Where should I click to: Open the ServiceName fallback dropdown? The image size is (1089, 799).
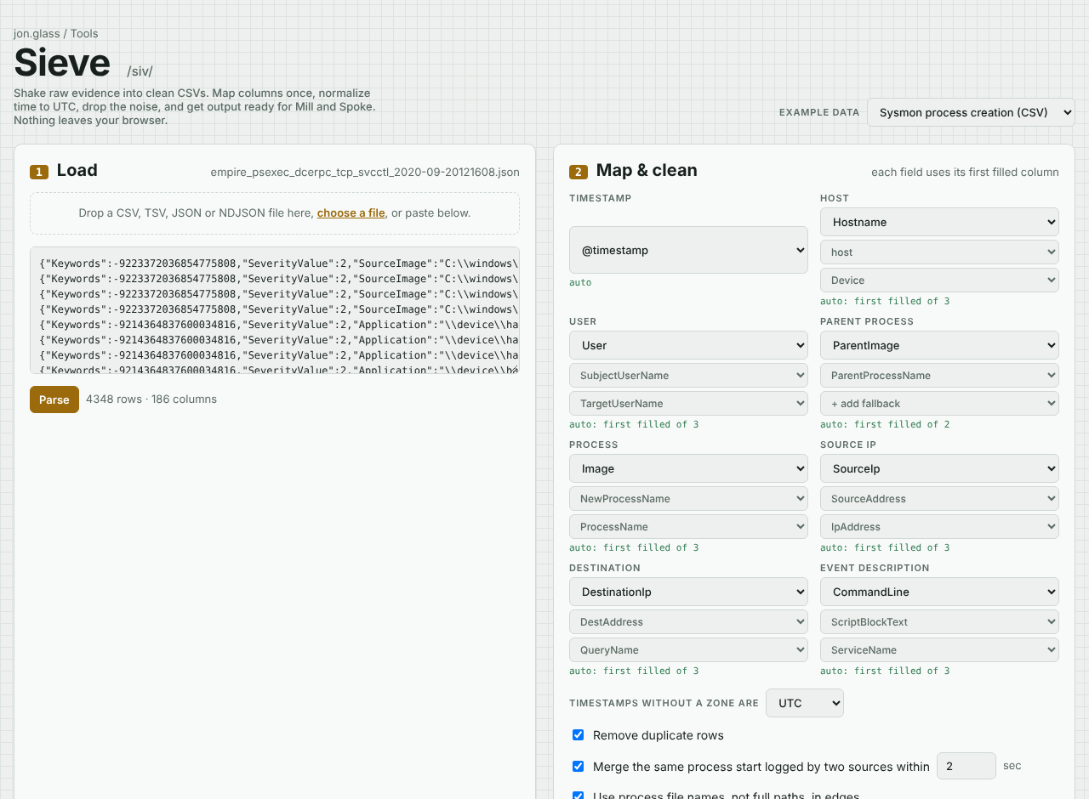click(x=939, y=650)
